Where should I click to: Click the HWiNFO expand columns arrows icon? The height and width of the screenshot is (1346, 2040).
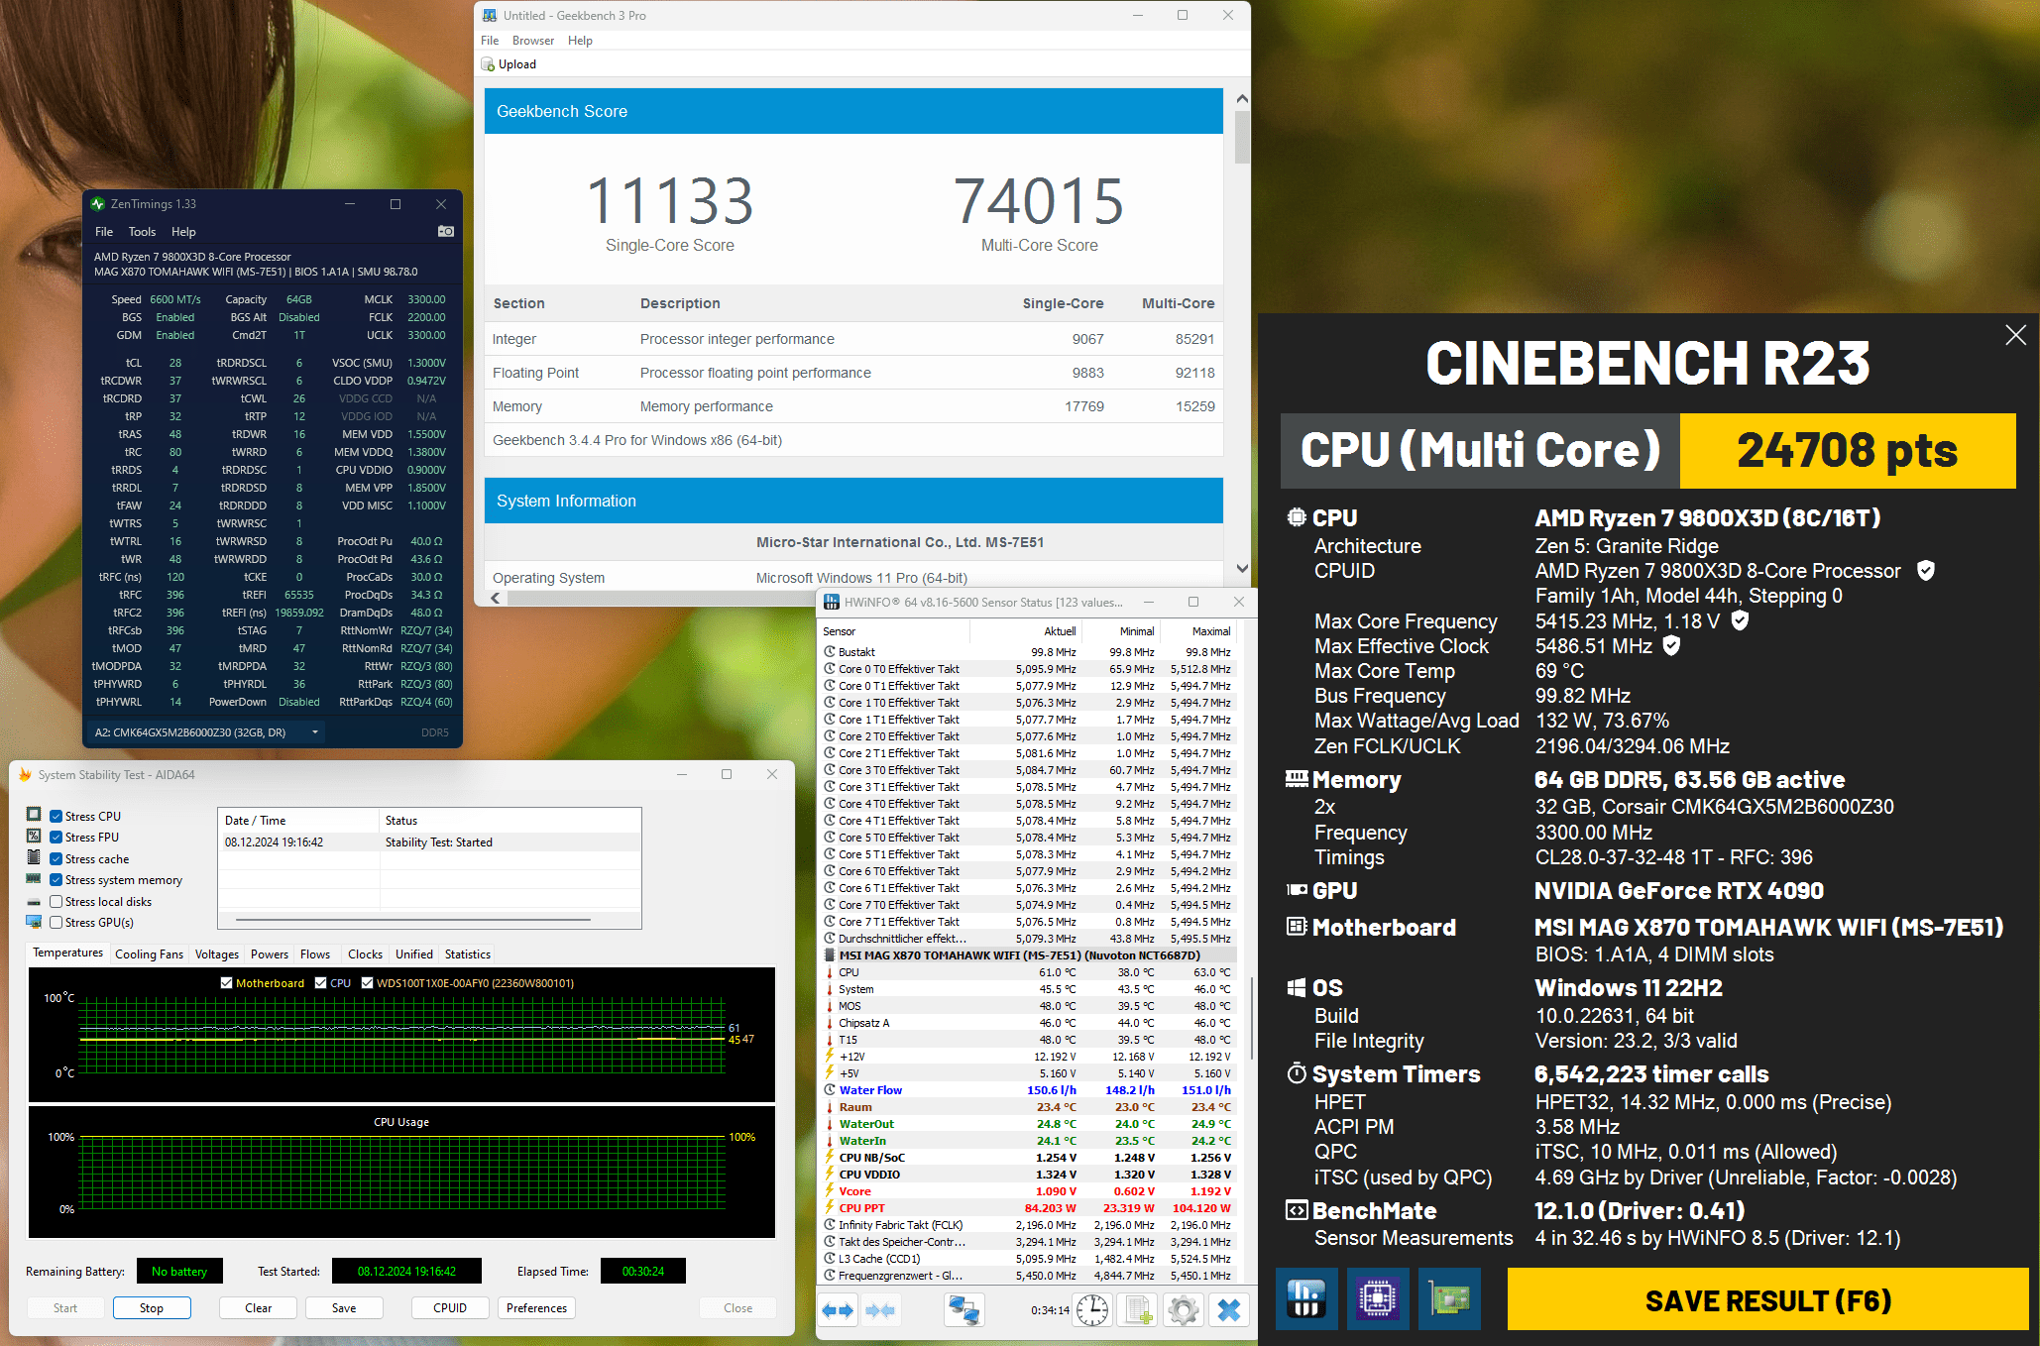click(x=838, y=1310)
